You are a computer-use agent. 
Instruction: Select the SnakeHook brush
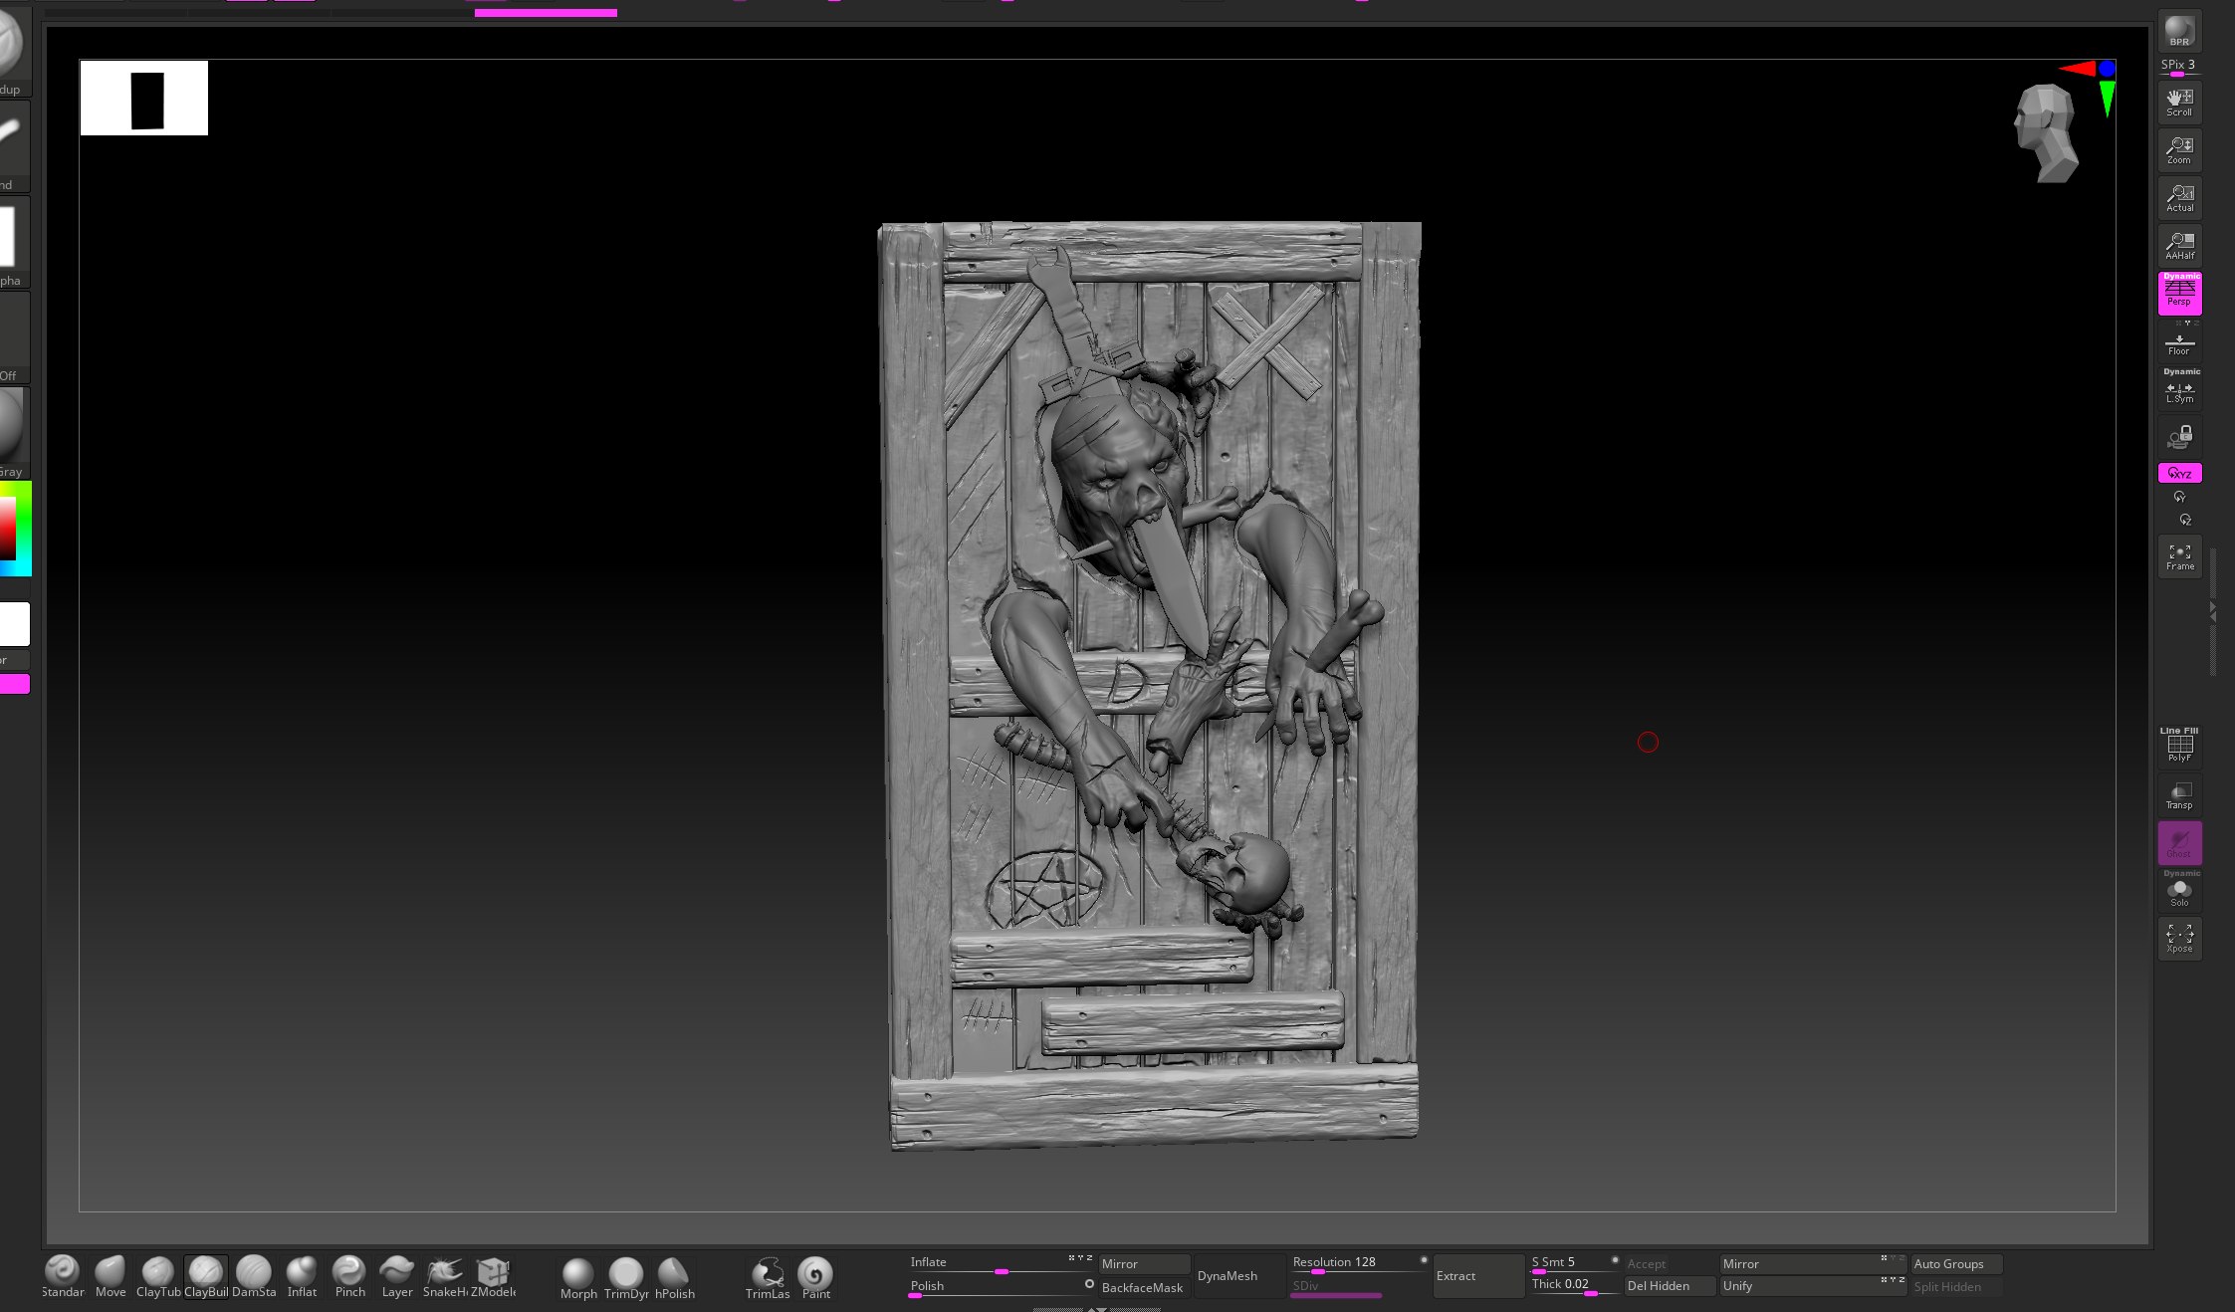point(445,1277)
